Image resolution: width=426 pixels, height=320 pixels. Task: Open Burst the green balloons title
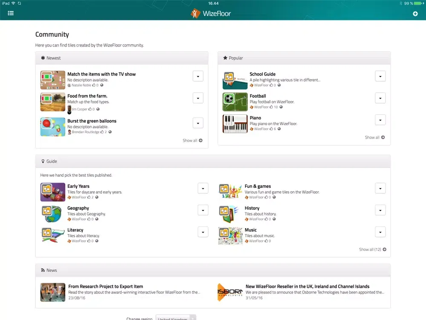(x=92, y=121)
